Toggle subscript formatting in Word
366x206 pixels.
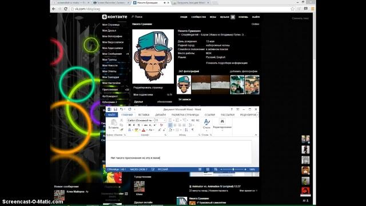(150, 125)
